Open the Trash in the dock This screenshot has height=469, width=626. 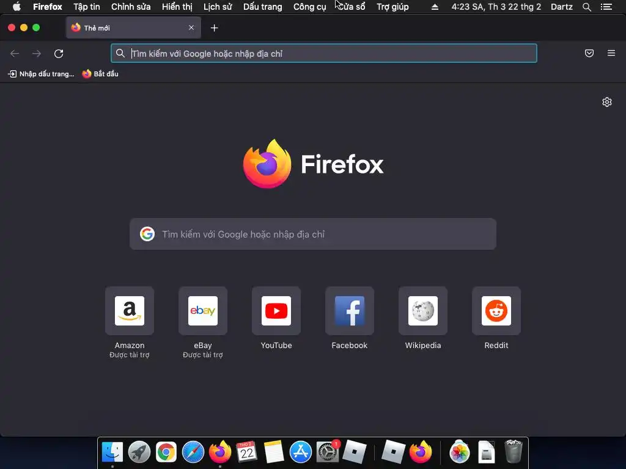click(514, 451)
